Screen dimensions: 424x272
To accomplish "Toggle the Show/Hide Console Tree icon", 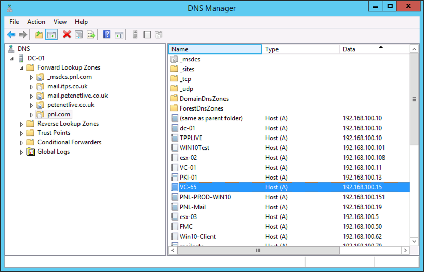I will (51, 35).
